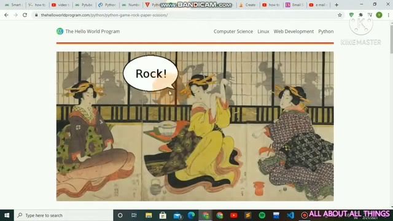Open the Web Development nav link
The width and height of the screenshot is (393, 221).
click(294, 31)
